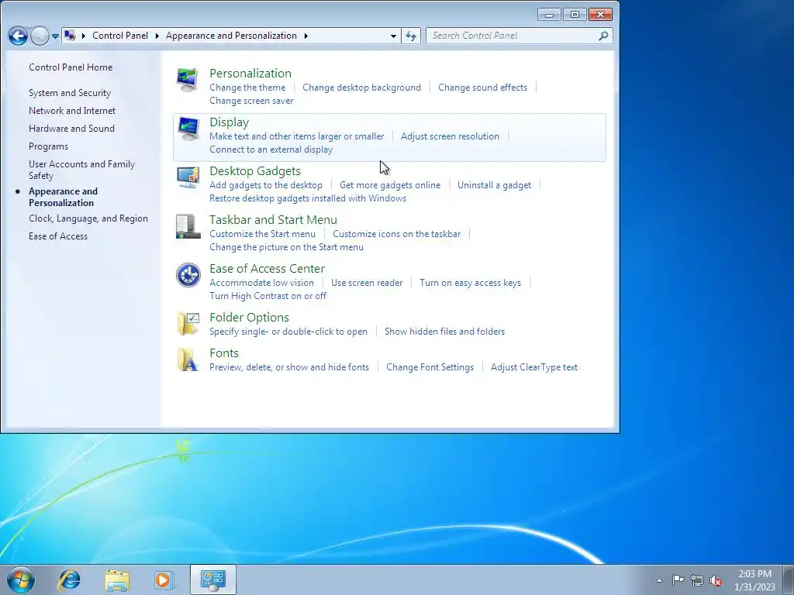
Task: Expand arrow after Appearance and Personalization breadcrumb
Action: 306,36
